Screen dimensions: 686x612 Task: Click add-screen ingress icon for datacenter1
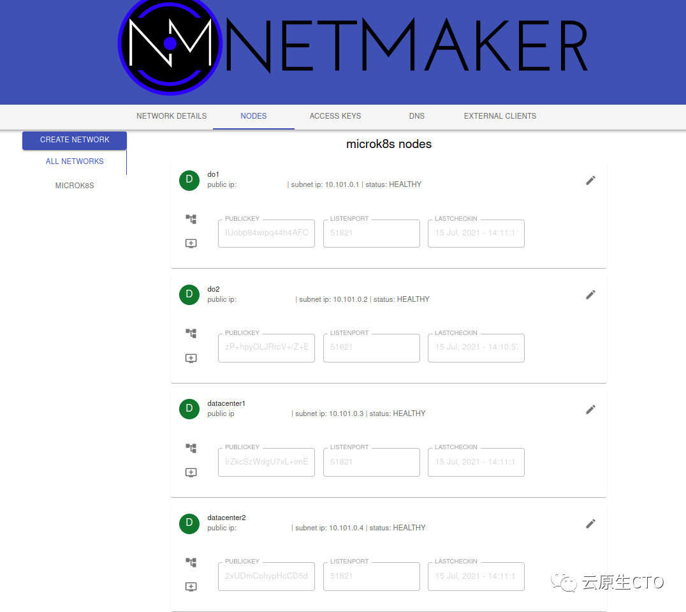coord(191,472)
